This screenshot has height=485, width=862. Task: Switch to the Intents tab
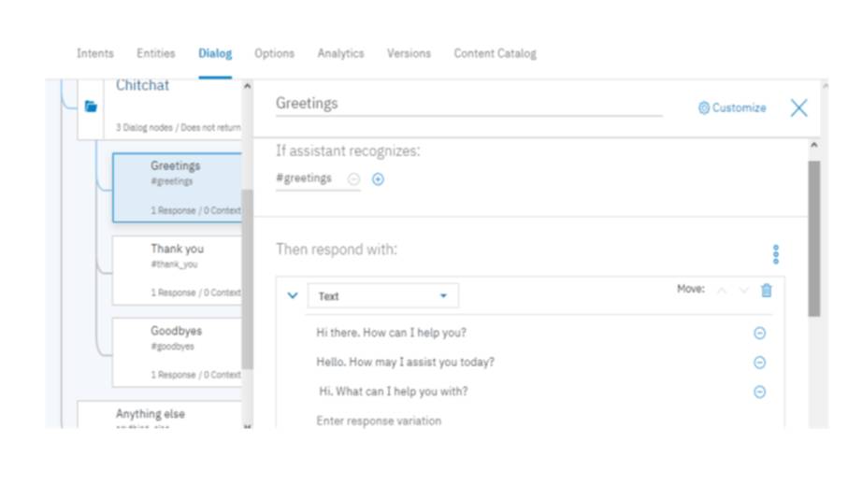pos(95,53)
